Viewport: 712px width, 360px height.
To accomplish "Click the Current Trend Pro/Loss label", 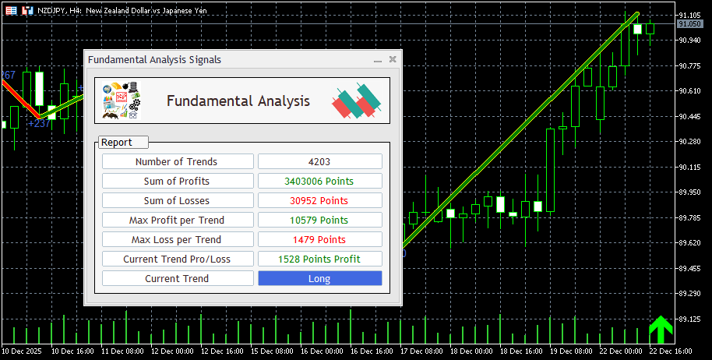I will coord(178,259).
